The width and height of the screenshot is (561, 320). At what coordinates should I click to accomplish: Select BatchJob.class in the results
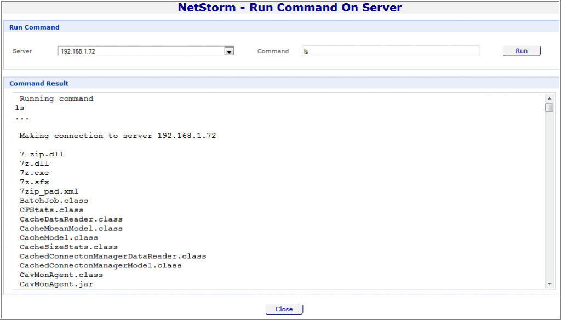click(54, 201)
